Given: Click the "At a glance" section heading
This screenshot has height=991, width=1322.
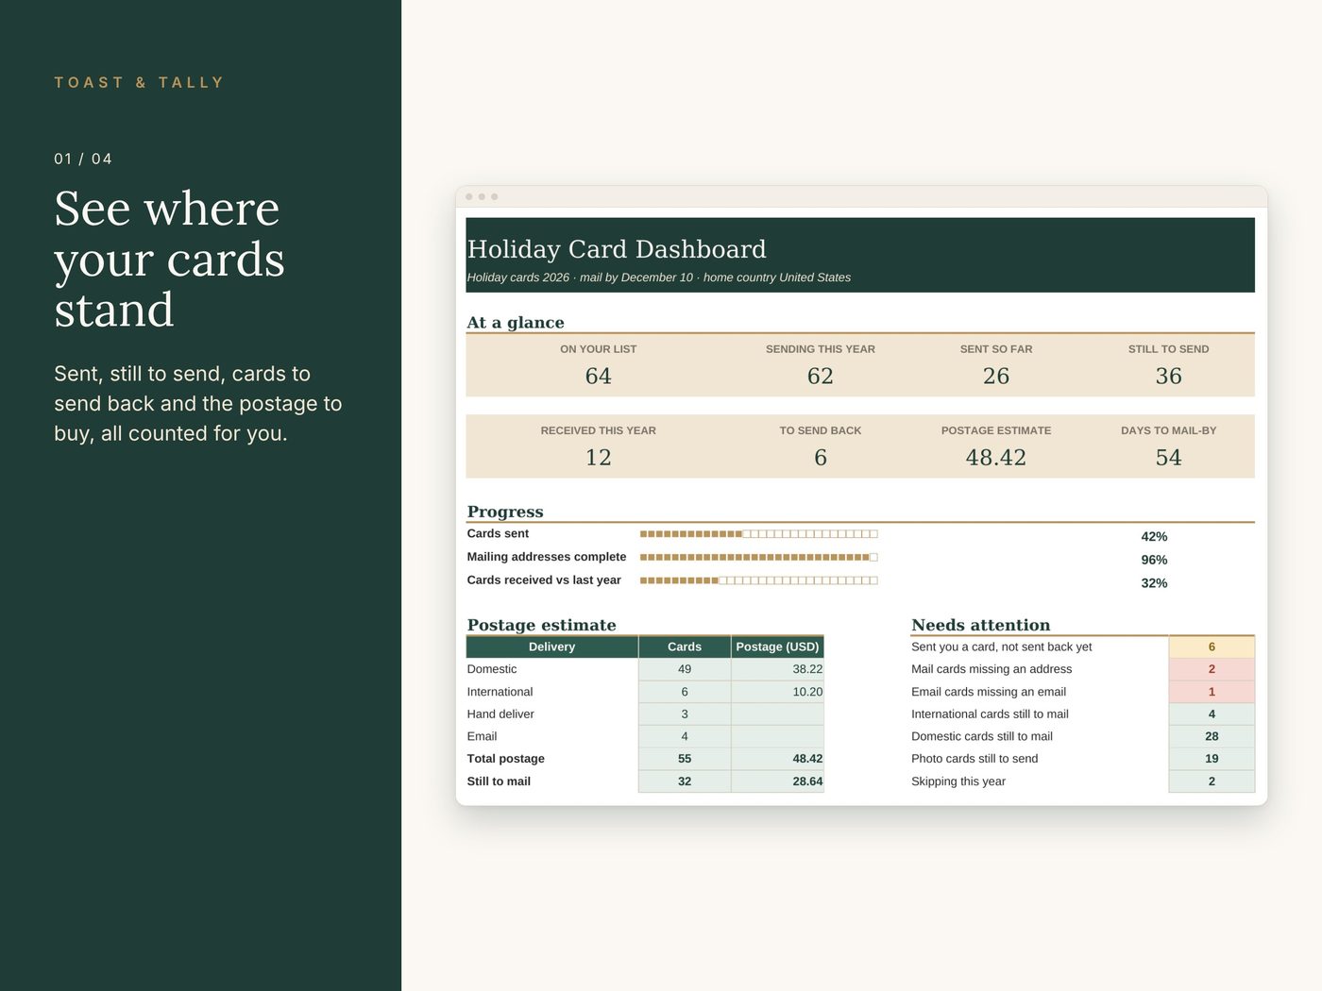Looking at the screenshot, I should [516, 322].
